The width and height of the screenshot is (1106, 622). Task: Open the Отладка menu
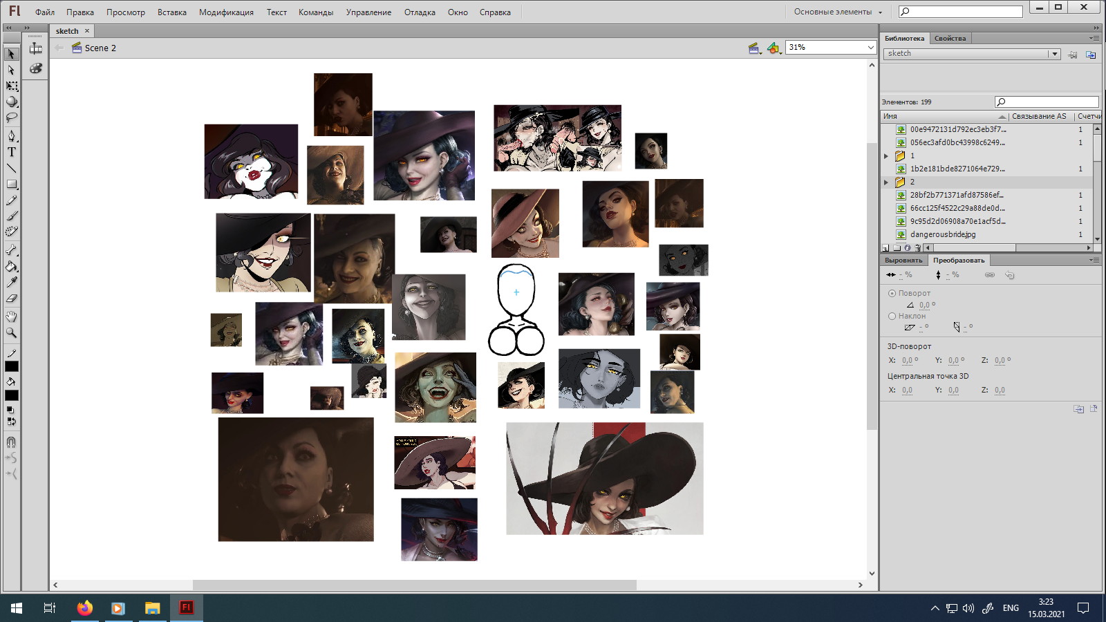(420, 12)
